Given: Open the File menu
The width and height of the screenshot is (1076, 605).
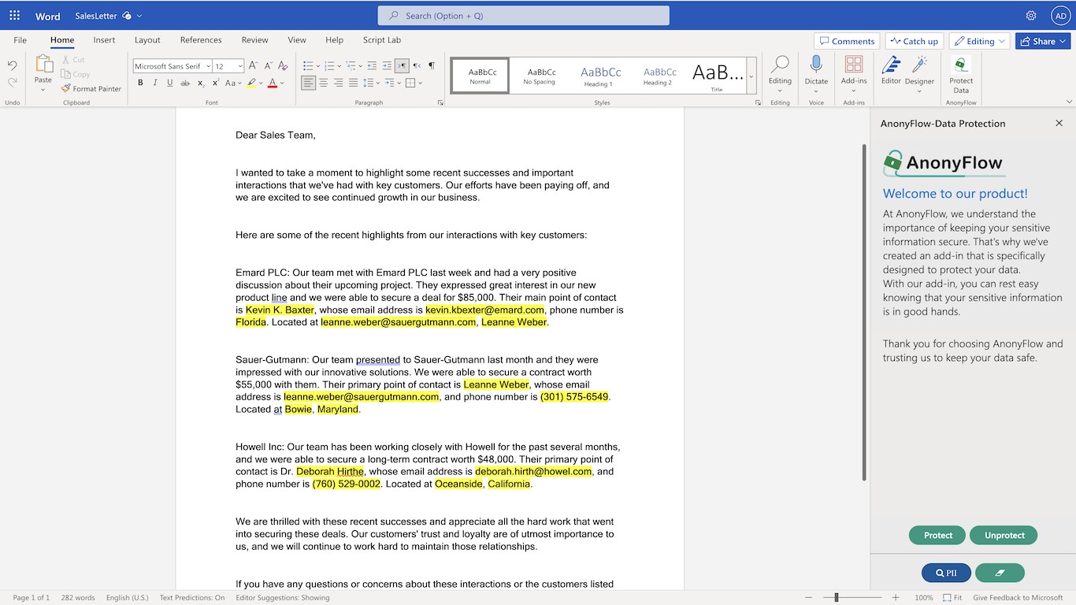Looking at the screenshot, I should (20, 40).
